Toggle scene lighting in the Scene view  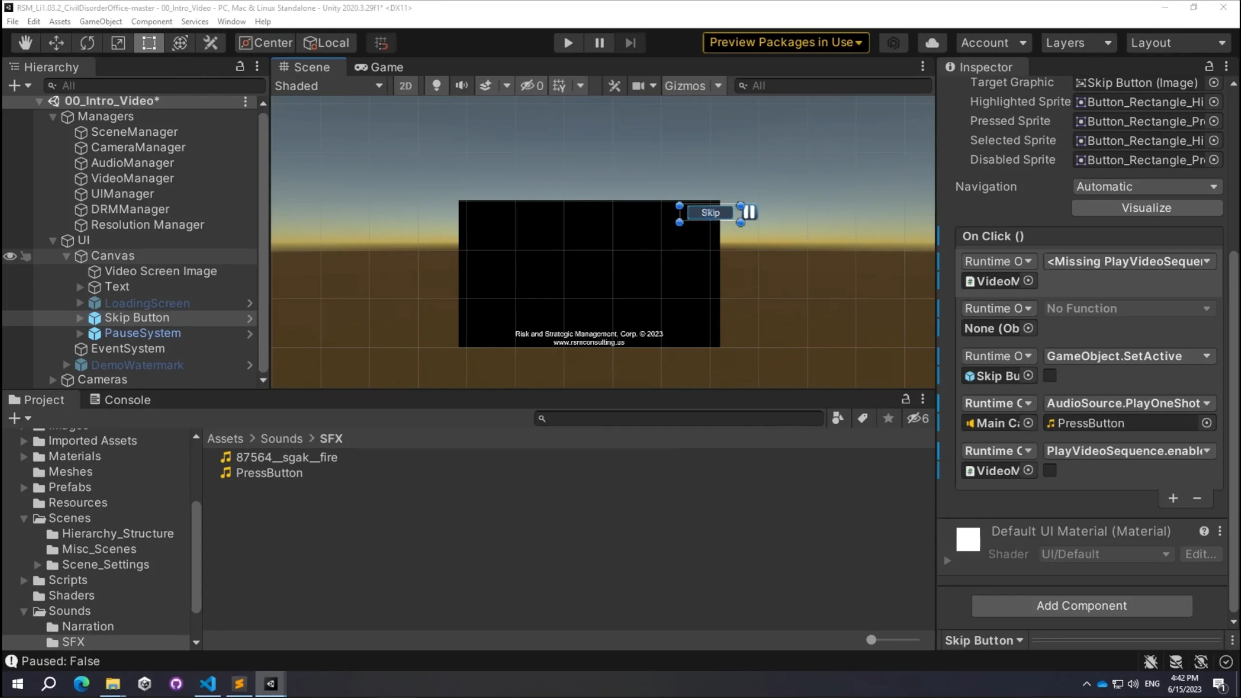pos(436,85)
